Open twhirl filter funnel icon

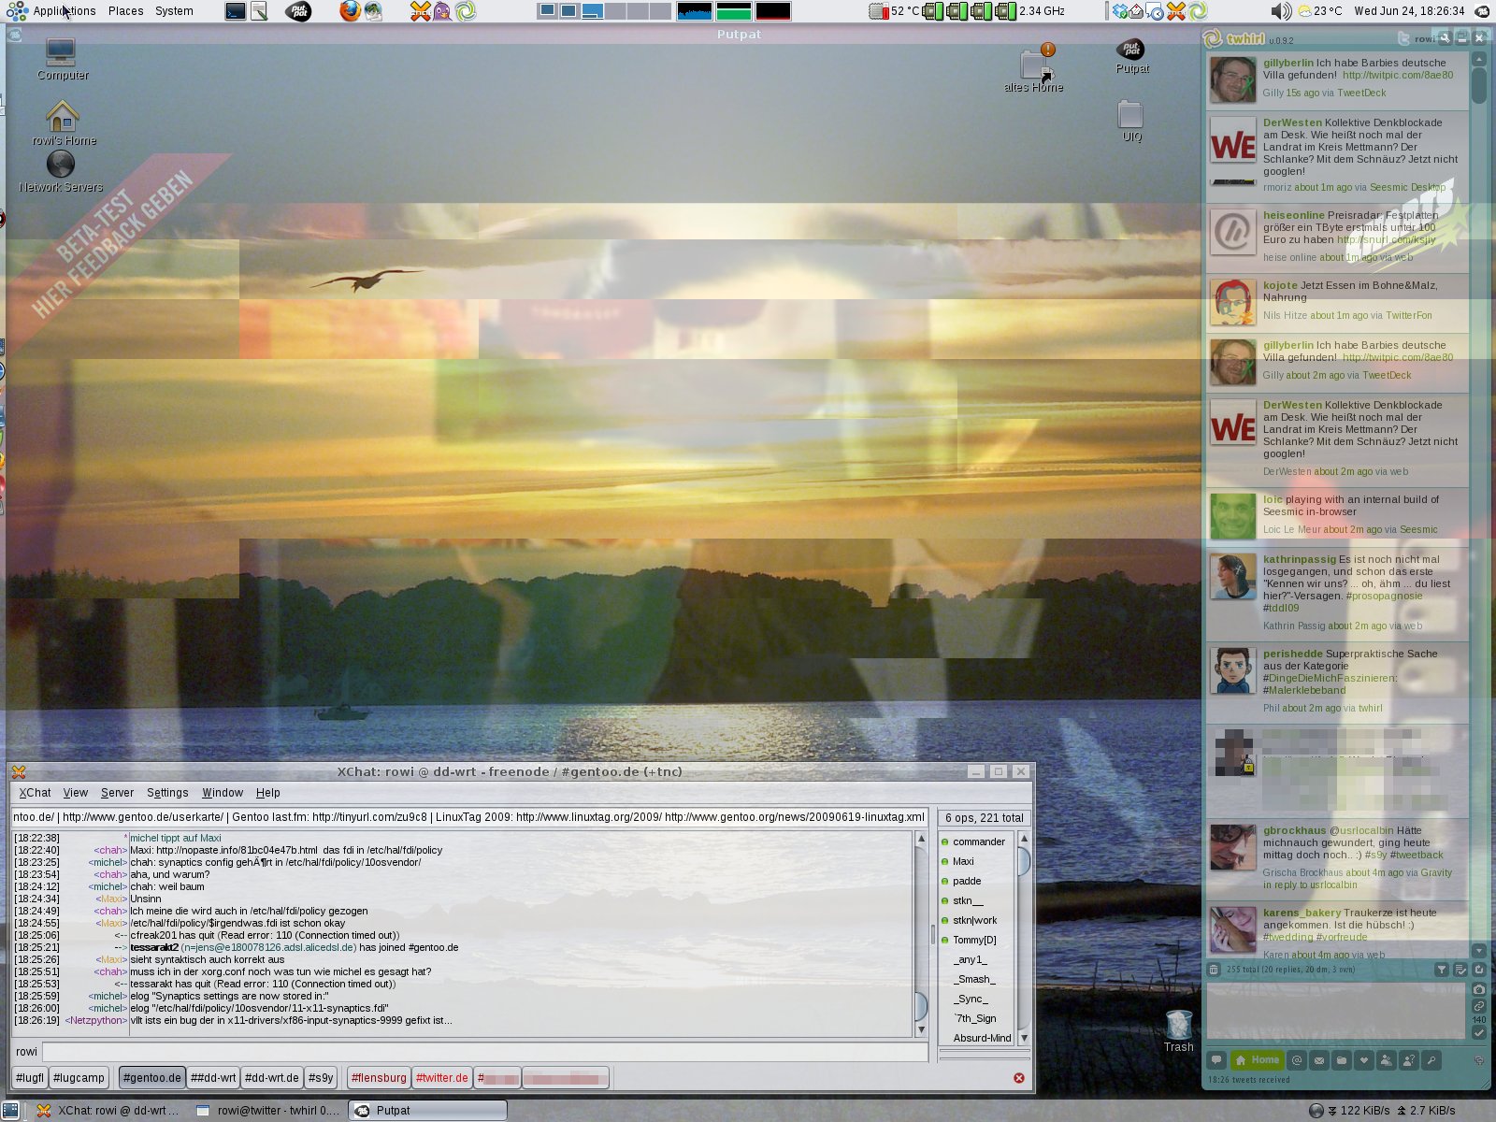click(1442, 970)
